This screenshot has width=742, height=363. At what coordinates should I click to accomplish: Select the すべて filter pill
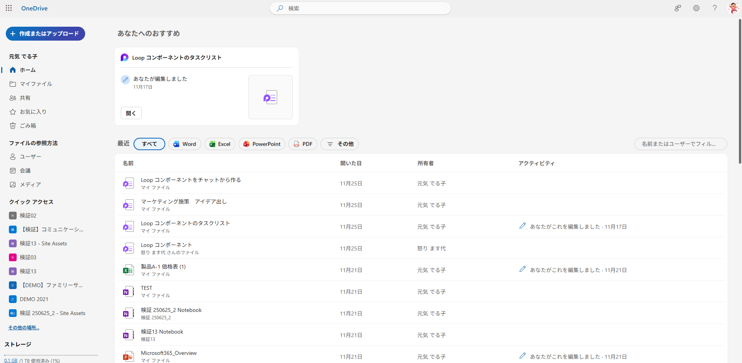(x=149, y=144)
